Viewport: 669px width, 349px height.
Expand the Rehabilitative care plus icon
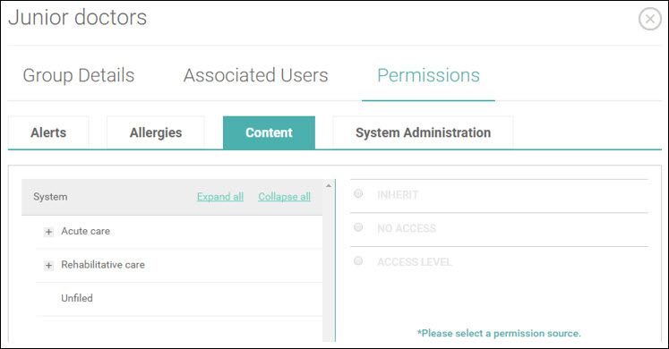pyautogui.click(x=48, y=266)
